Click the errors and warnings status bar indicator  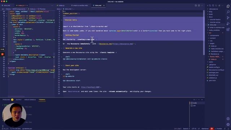click(5, 129)
